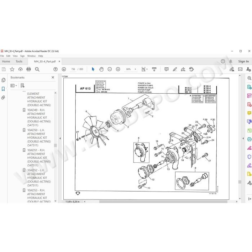
Task: Zoom in with the plus button
Action: pyautogui.click(x=118, y=69)
